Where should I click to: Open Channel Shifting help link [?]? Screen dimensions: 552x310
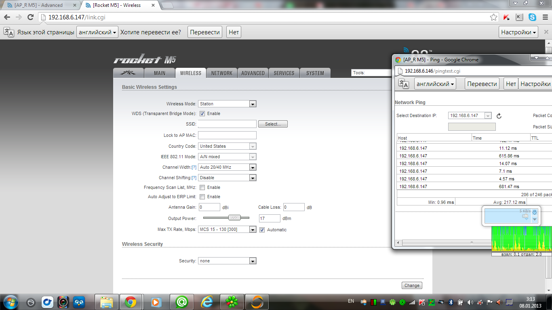pyautogui.click(x=194, y=178)
